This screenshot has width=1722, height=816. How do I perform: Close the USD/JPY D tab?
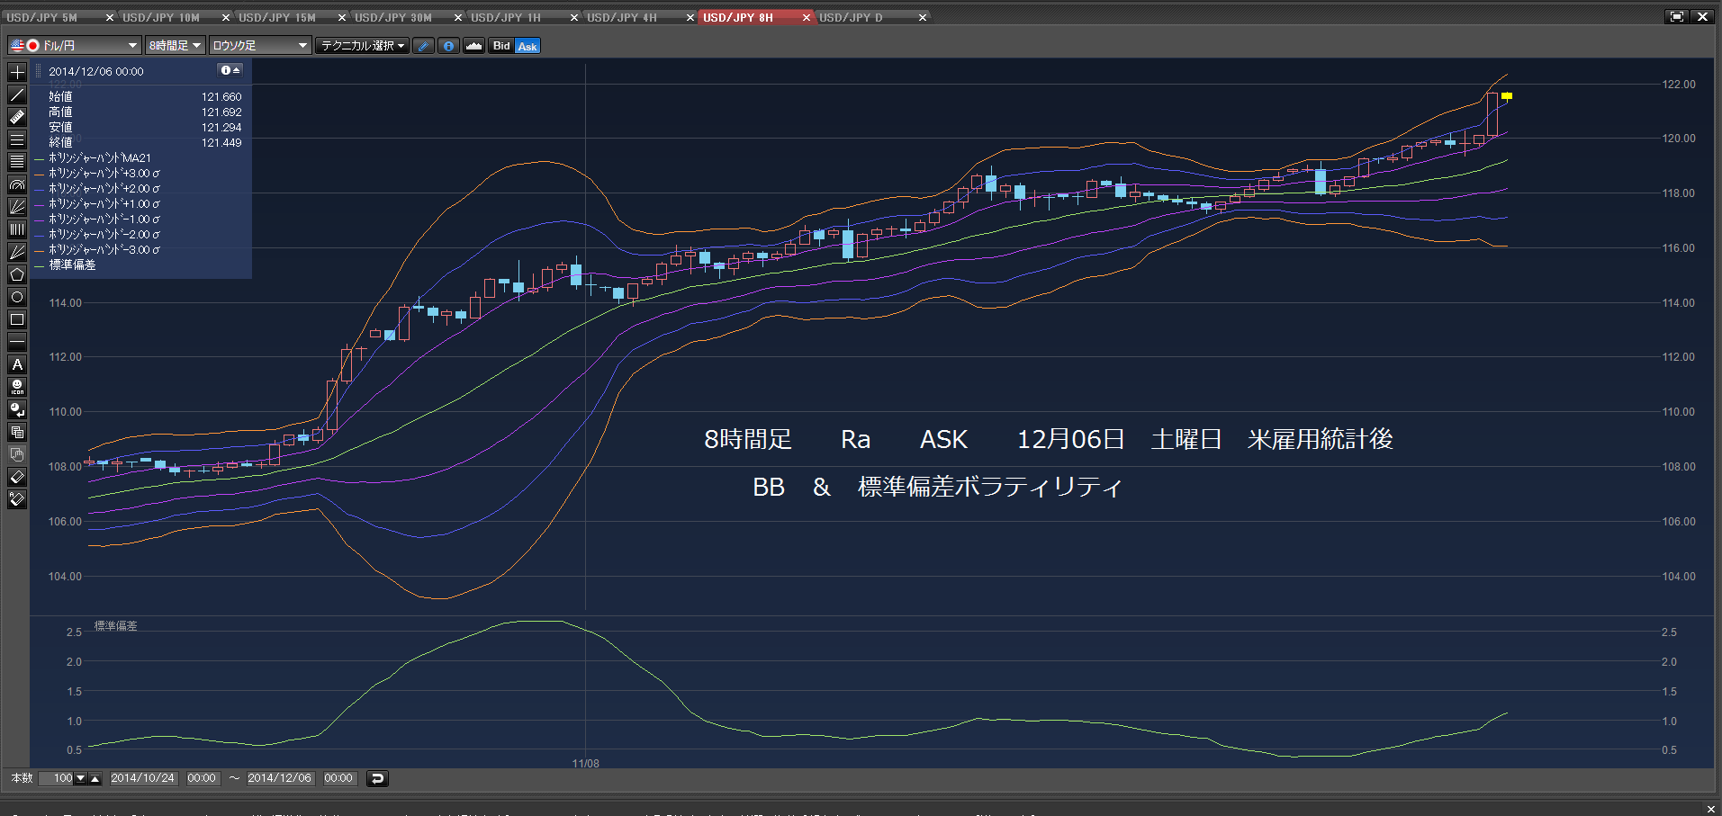click(x=923, y=17)
